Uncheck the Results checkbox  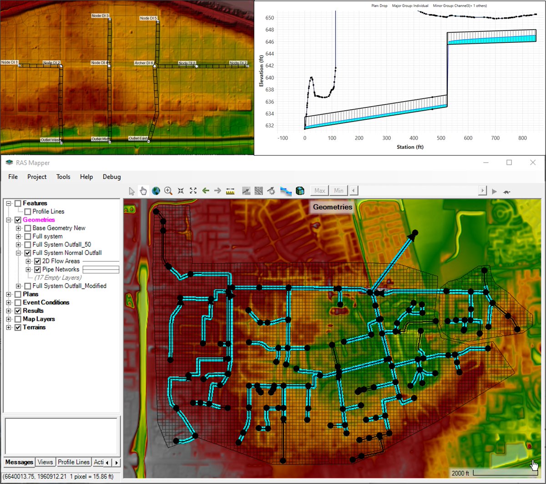pos(18,311)
